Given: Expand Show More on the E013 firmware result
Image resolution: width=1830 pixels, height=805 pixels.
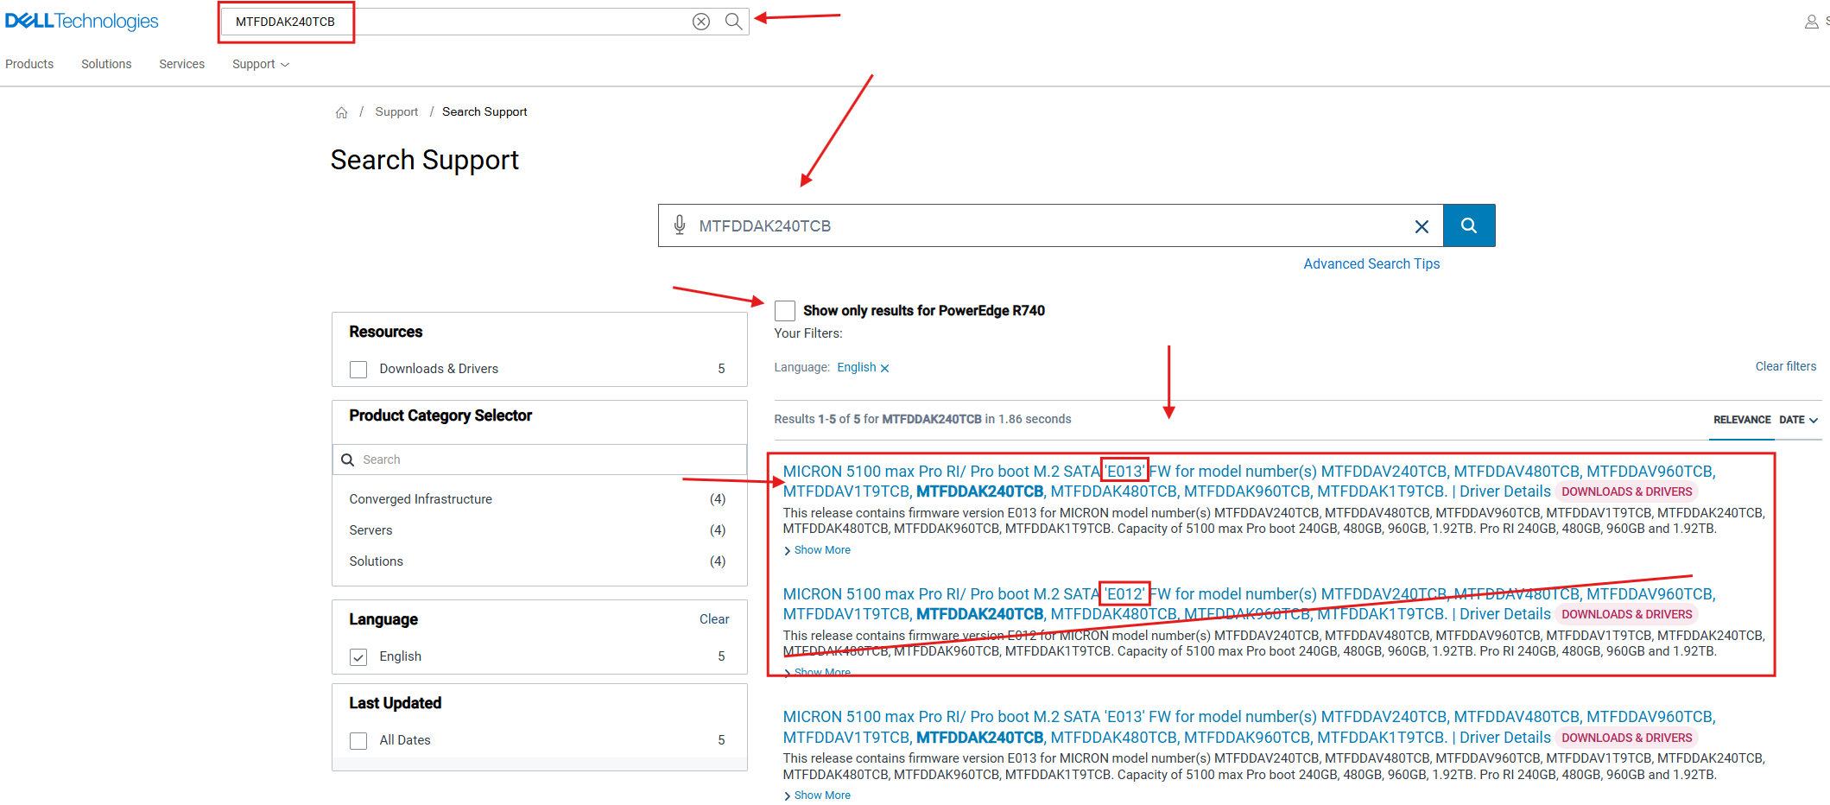Looking at the screenshot, I should 816,549.
